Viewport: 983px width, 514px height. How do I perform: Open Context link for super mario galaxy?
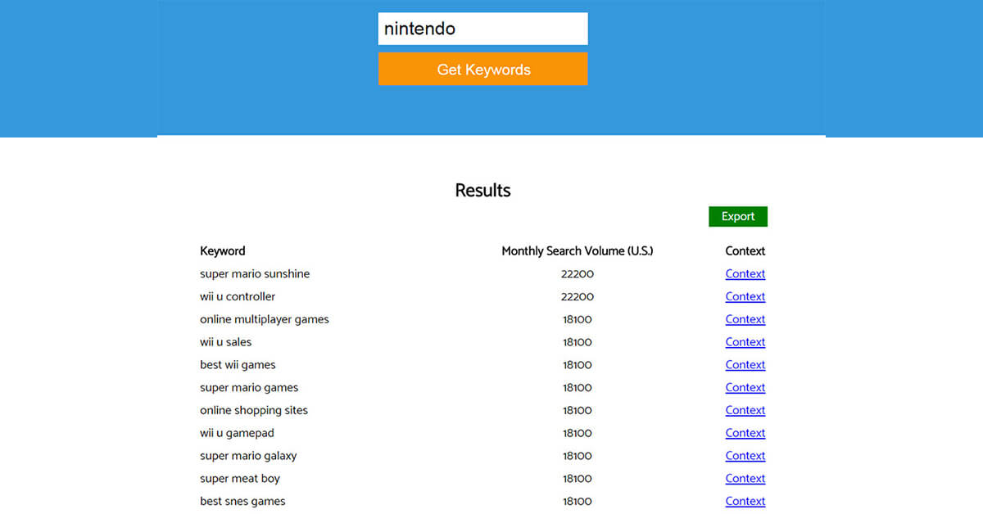[x=745, y=456]
